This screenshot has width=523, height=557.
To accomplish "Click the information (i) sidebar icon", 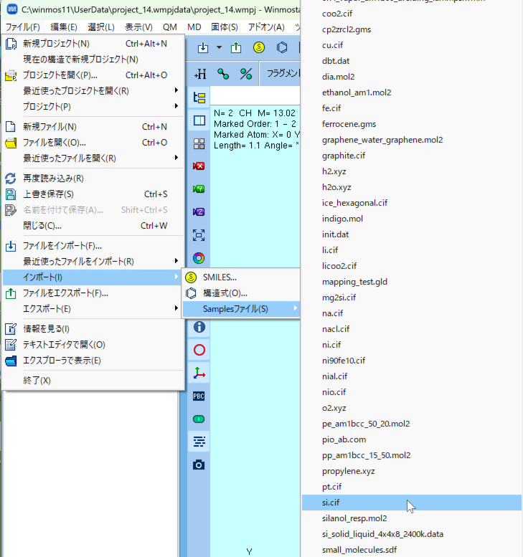I will (x=199, y=327).
